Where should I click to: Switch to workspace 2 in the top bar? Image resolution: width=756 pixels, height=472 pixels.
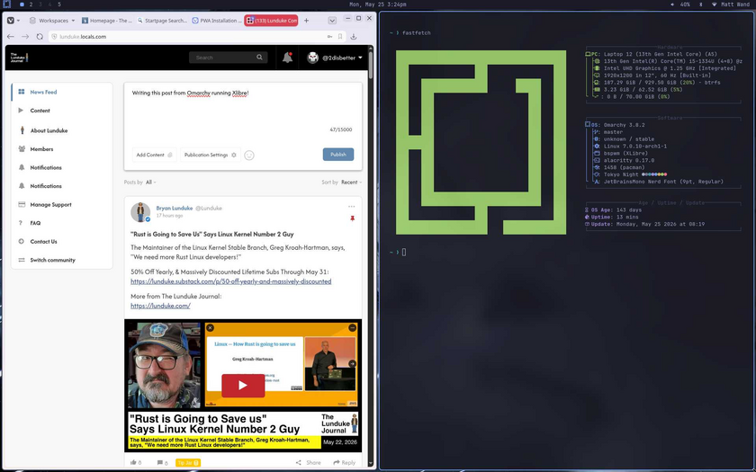click(x=31, y=4)
